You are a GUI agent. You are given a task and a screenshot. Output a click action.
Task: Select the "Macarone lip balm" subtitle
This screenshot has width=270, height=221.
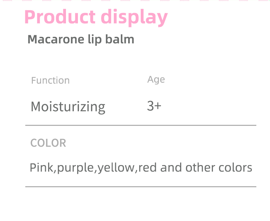81,40
